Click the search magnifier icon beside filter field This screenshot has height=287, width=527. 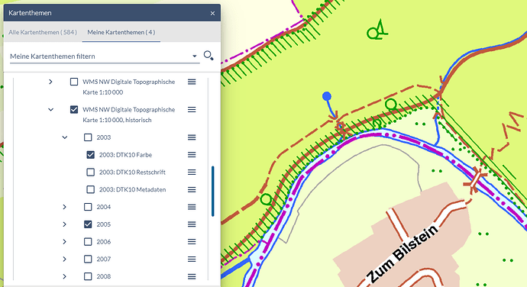point(209,56)
